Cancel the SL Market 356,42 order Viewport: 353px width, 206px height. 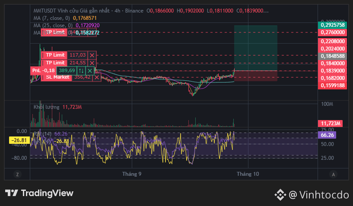click(x=97, y=77)
